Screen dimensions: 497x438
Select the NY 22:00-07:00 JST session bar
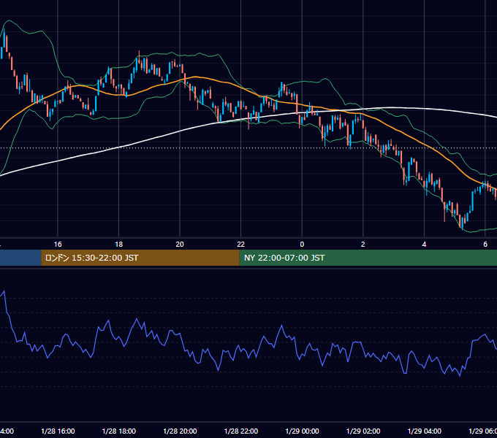click(368, 258)
